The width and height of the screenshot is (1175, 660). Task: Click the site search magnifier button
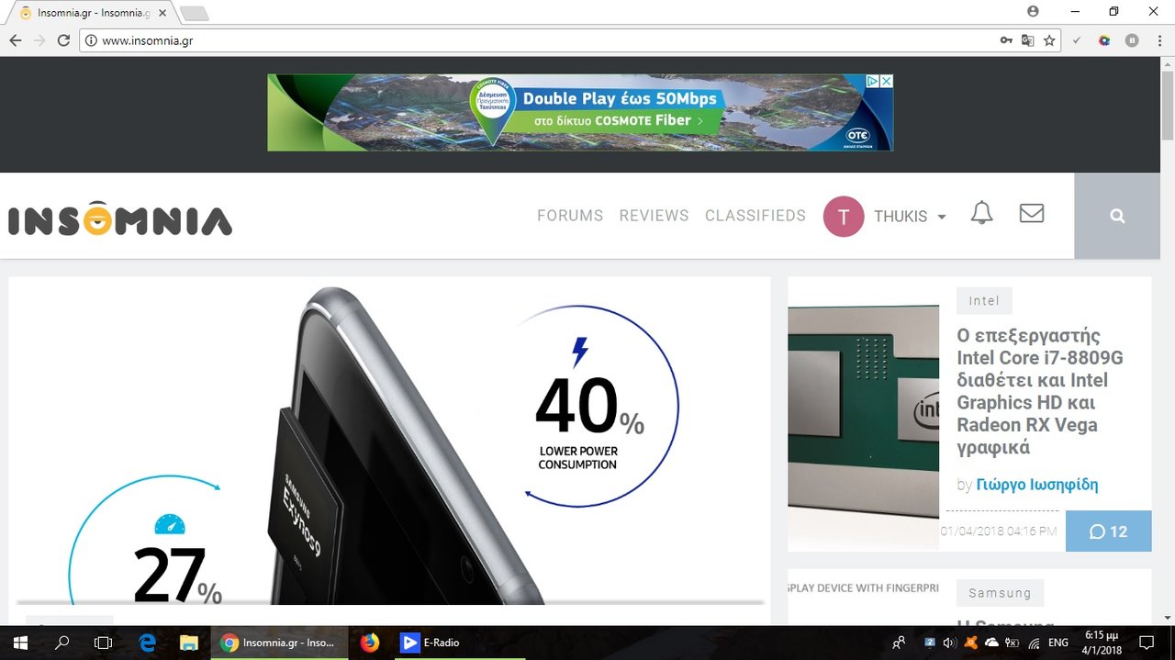pos(1117,216)
